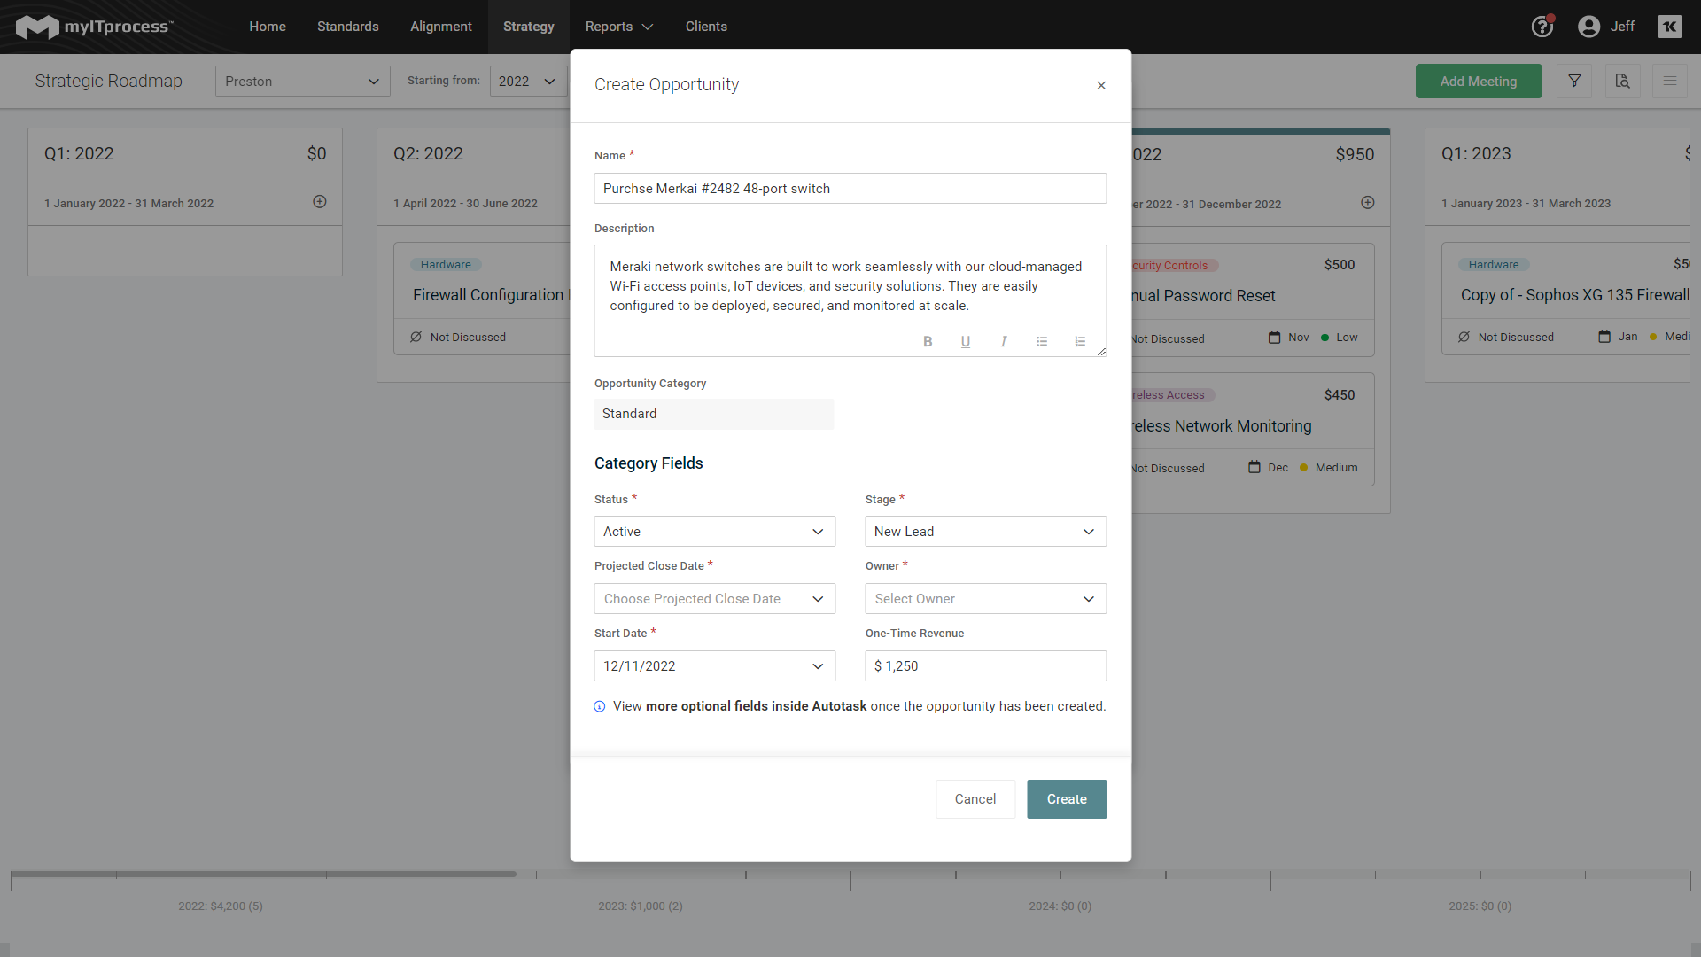
Task: Click the green Low priority dot
Action: click(x=1325, y=338)
